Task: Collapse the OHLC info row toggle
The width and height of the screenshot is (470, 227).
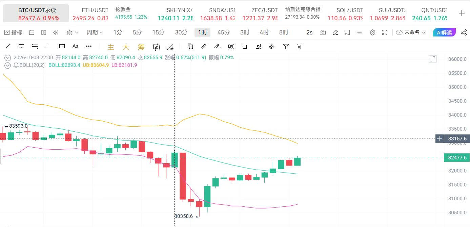Action: (7, 58)
